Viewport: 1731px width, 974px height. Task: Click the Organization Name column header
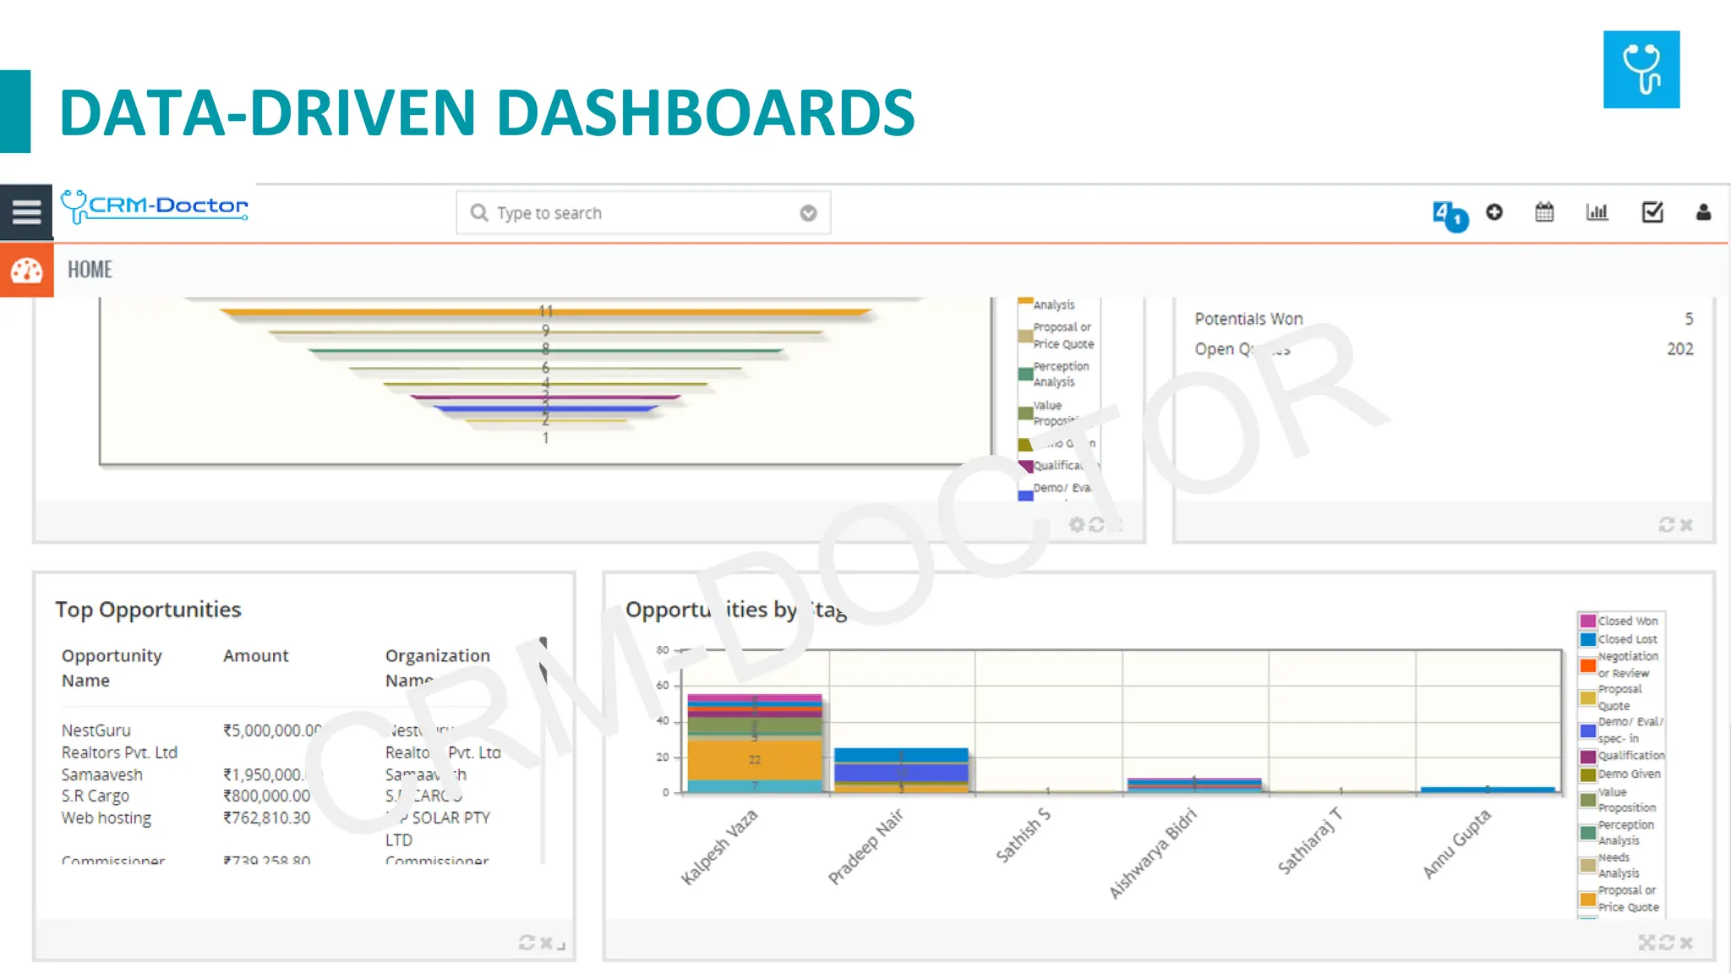coord(437,667)
